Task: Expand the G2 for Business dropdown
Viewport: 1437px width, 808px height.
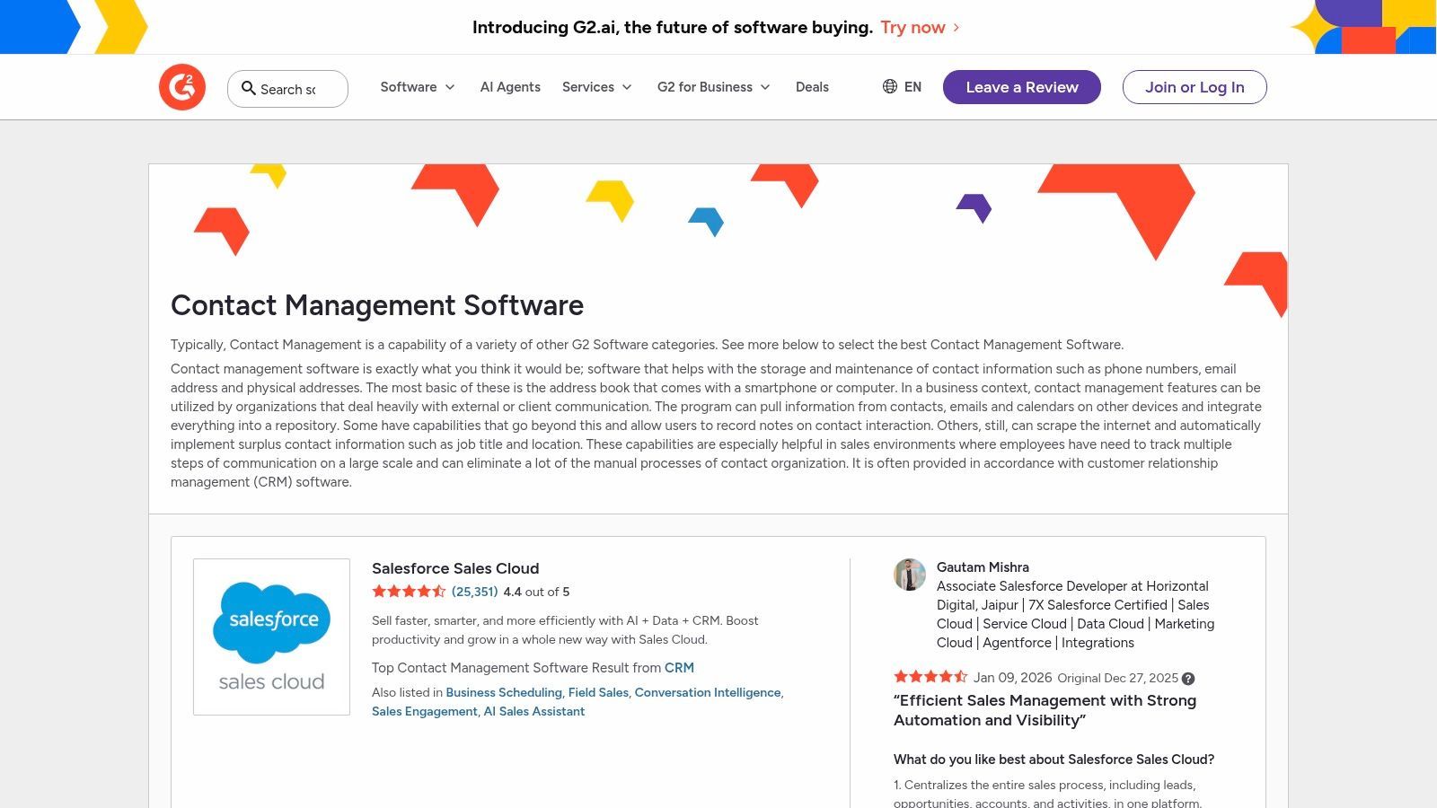Action: click(x=714, y=87)
